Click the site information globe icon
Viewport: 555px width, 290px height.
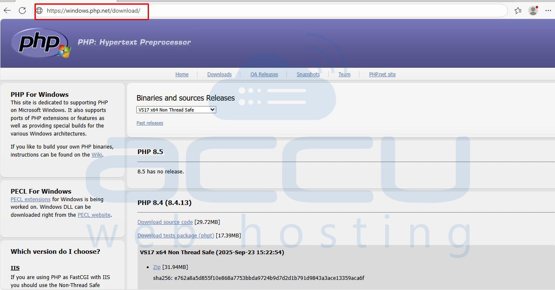point(39,11)
